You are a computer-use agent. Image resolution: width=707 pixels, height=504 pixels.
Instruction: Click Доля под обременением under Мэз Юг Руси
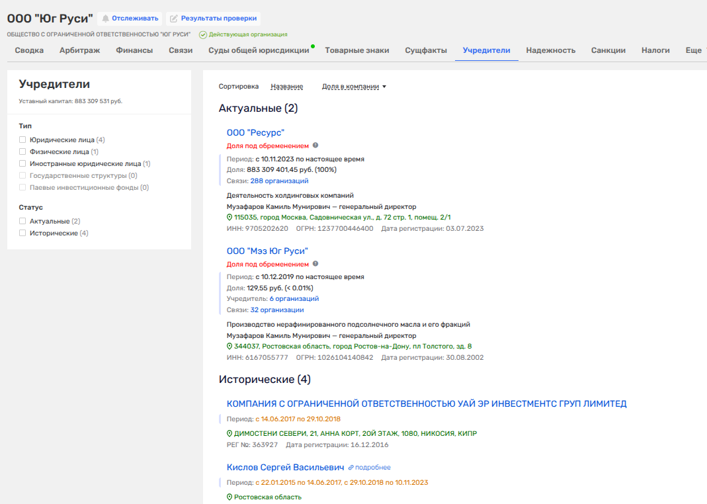(x=268, y=264)
